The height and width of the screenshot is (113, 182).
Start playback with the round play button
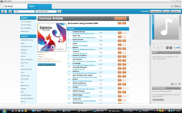tap(158, 47)
